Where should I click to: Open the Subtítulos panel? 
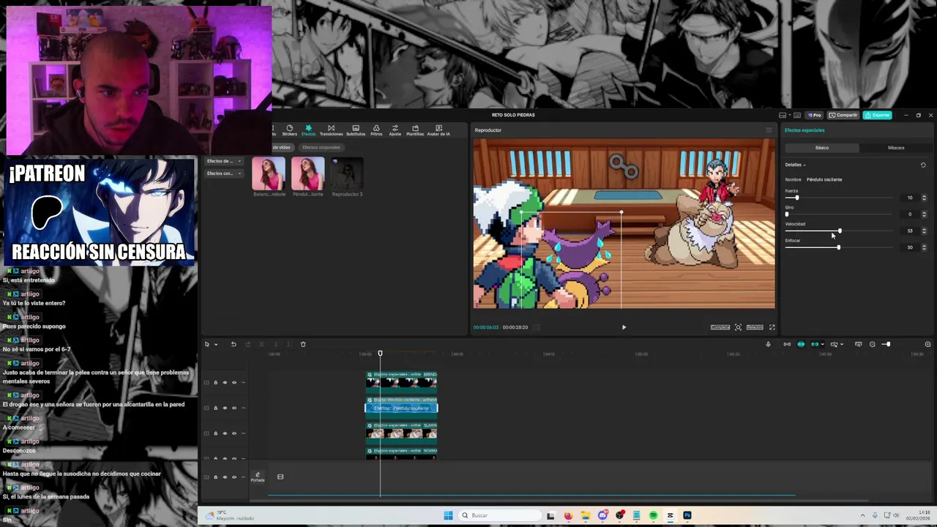pyautogui.click(x=356, y=130)
